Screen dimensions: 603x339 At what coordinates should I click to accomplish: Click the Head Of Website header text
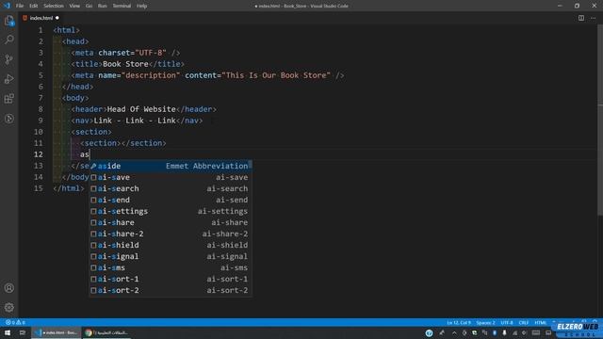click(141, 109)
